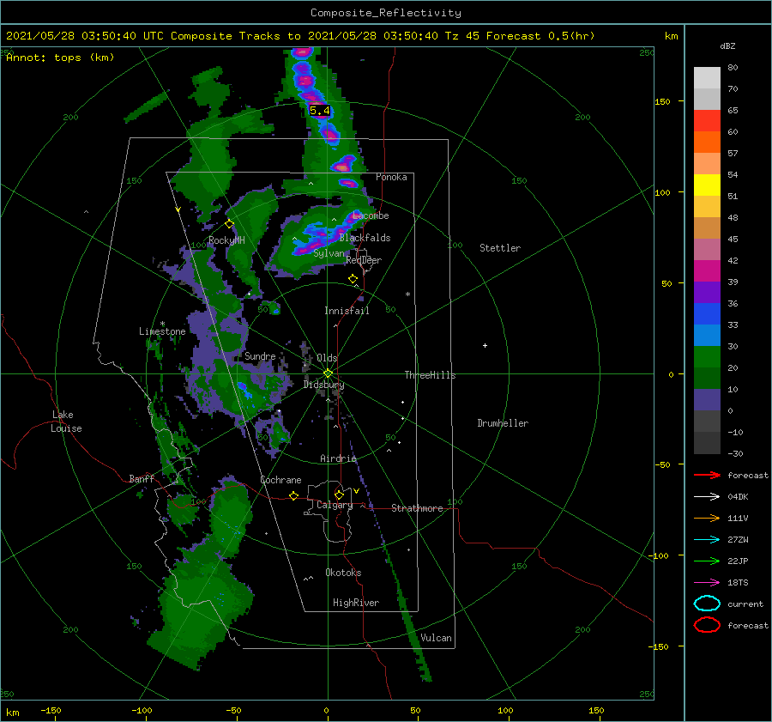Image resolution: width=772 pixels, height=722 pixels.
Task: Pick the light gray 70-80 dBZ band
Action: point(707,78)
